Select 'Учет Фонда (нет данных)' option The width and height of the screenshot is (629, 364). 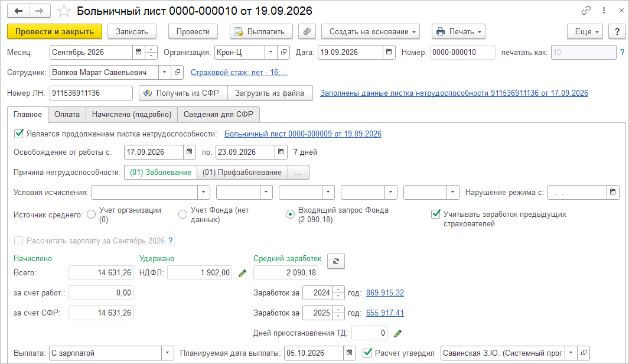point(183,214)
